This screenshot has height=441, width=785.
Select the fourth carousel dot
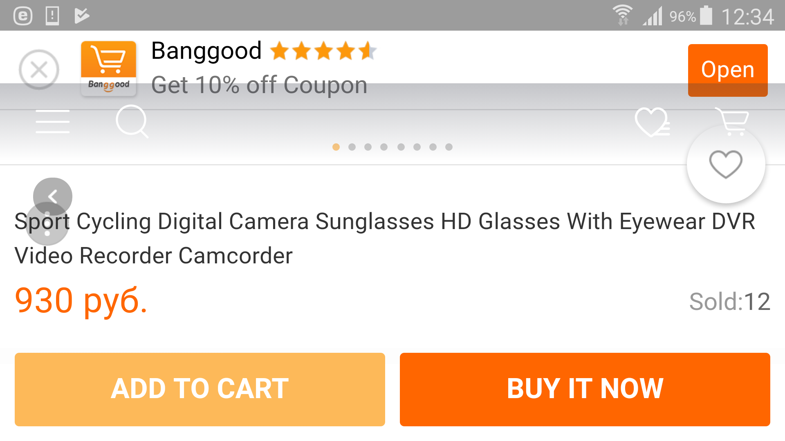click(384, 147)
